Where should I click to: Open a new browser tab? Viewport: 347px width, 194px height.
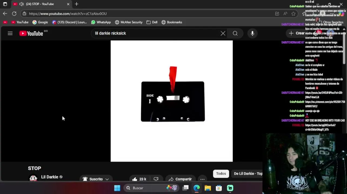(x=76, y=4)
